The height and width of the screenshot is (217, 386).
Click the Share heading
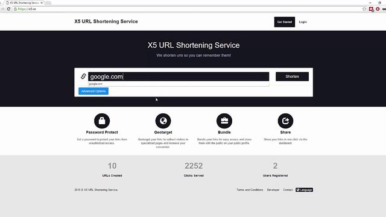(285, 132)
